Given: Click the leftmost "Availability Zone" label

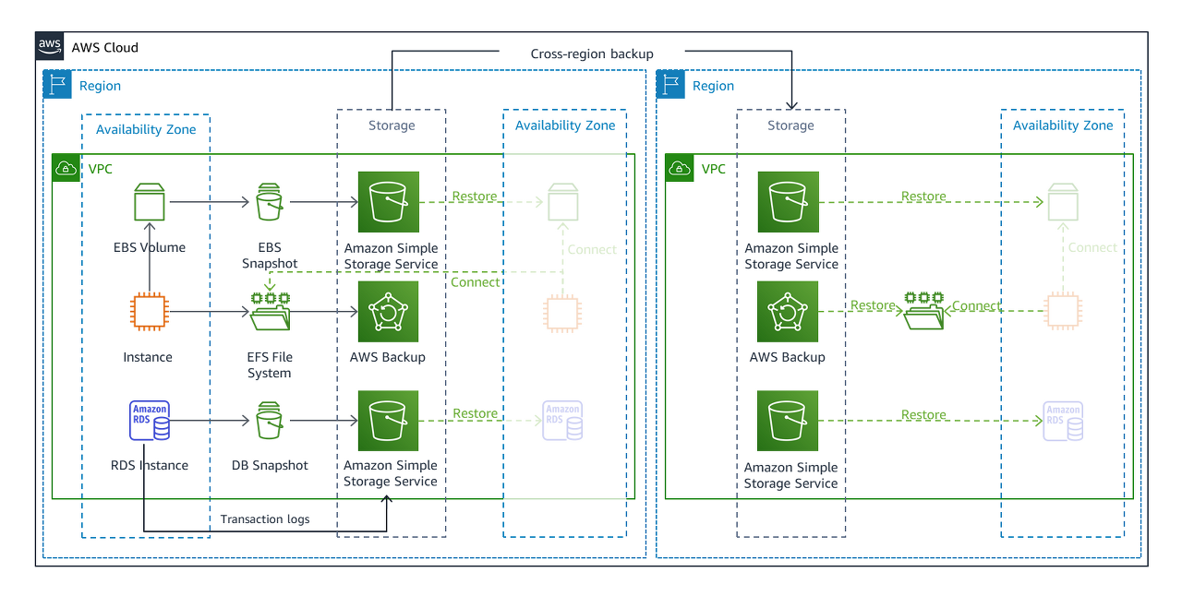Looking at the screenshot, I should [146, 130].
